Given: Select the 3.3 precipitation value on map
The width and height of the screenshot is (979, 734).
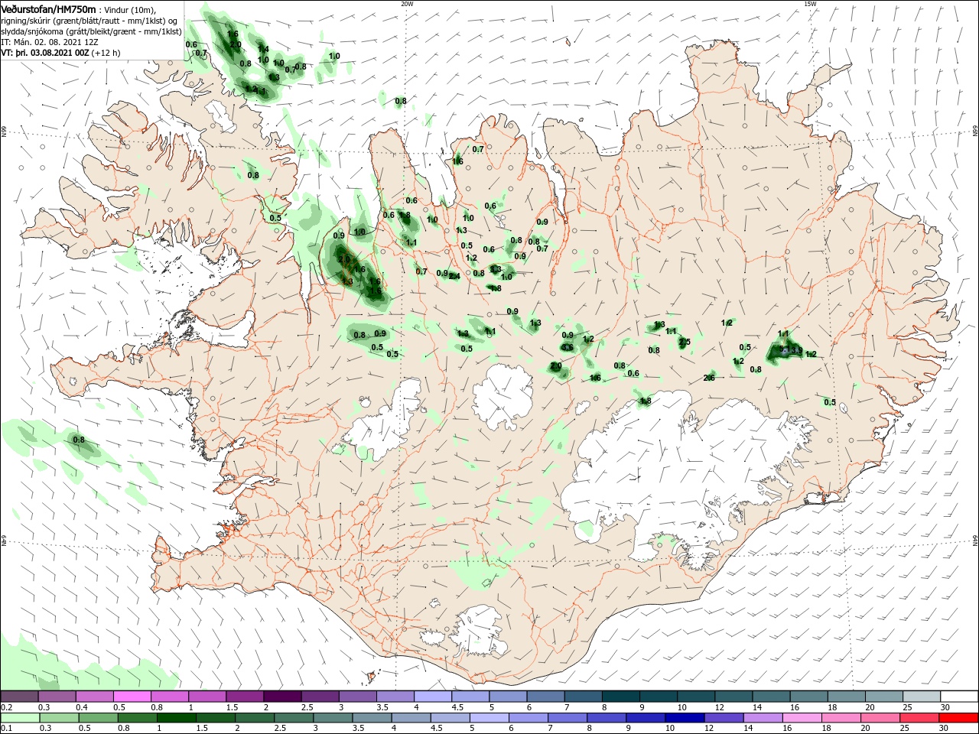Looking at the screenshot, I should click(496, 269).
